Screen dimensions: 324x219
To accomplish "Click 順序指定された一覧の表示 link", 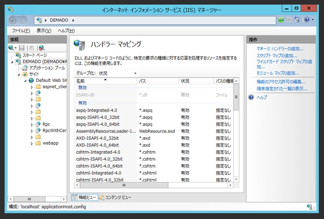I will [282, 89].
